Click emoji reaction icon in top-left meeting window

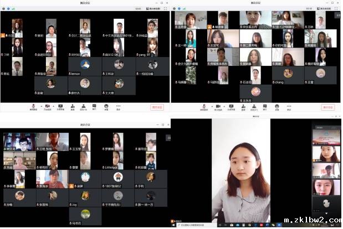click(x=106, y=106)
